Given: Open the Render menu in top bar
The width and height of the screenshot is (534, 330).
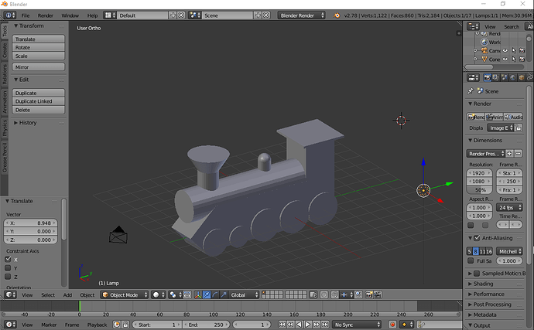Looking at the screenshot, I should [x=46, y=15].
